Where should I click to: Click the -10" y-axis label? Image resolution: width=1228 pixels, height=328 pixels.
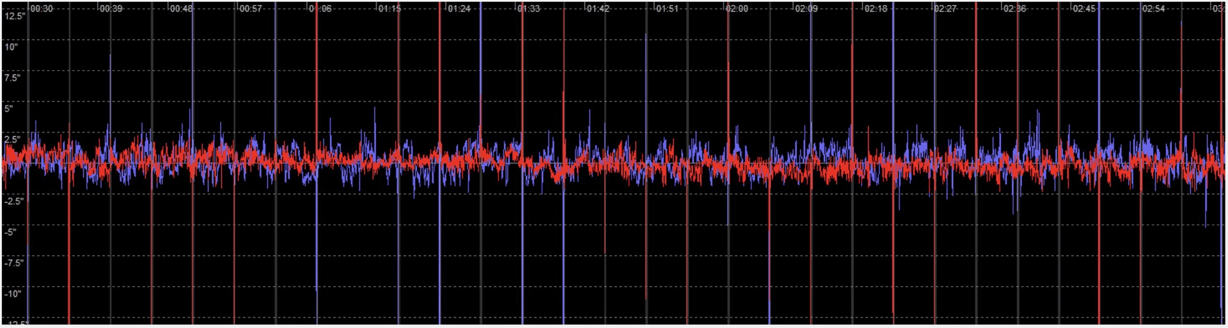[13, 294]
